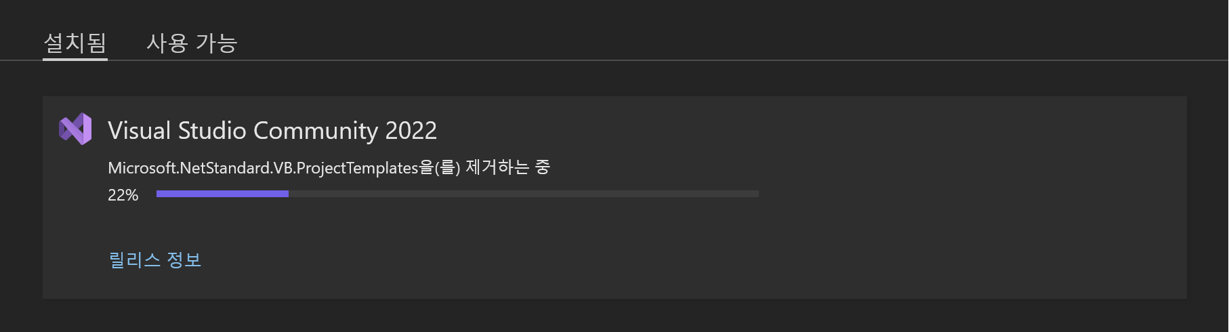Image resolution: width=1229 pixels, height=332 pixels.
Task: Click the white underline beneath 설치됨
Action: pos(75,59)
